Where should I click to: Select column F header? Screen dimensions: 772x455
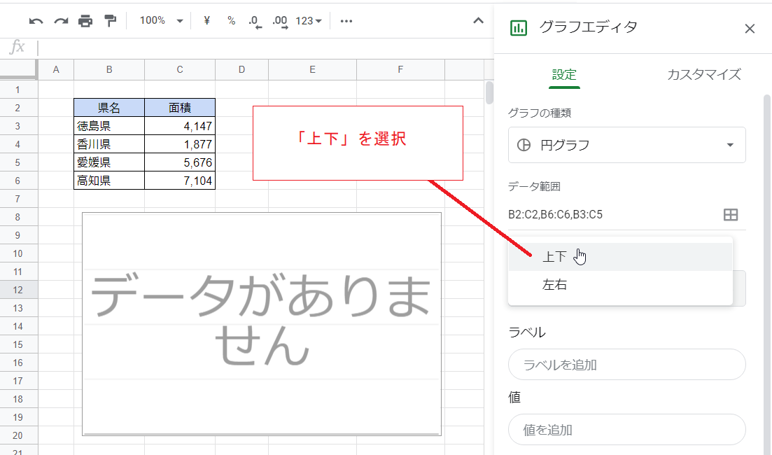tap(400, 69)
